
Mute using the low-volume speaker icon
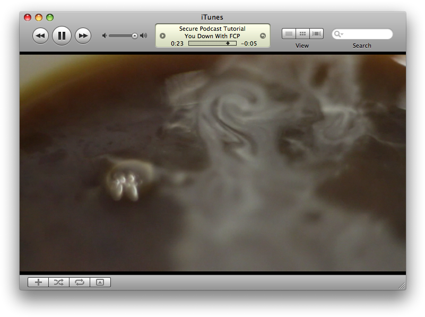pyautogui.click(x=105, y=36)
